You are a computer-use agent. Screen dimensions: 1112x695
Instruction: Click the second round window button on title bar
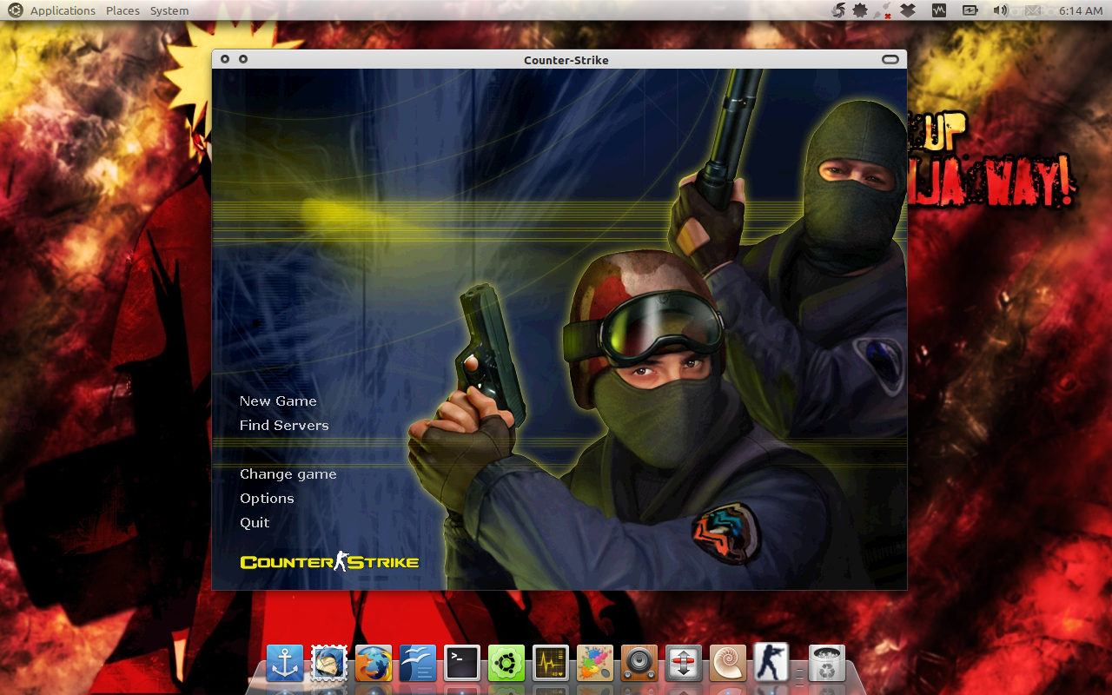(x=243, y=59)
